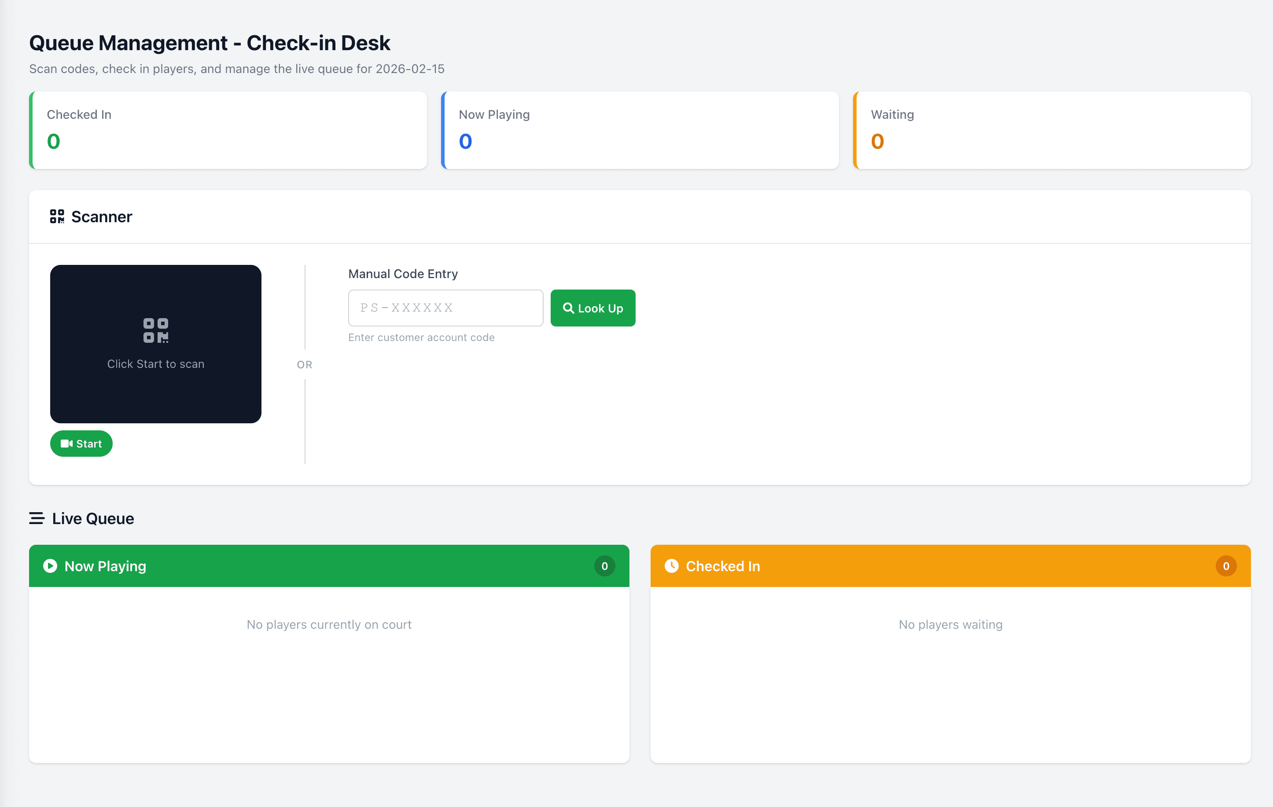The height and width of the screenshot is (807, 1273).
Task: Click the count badge on the Now Playing header
Action: 604,566
